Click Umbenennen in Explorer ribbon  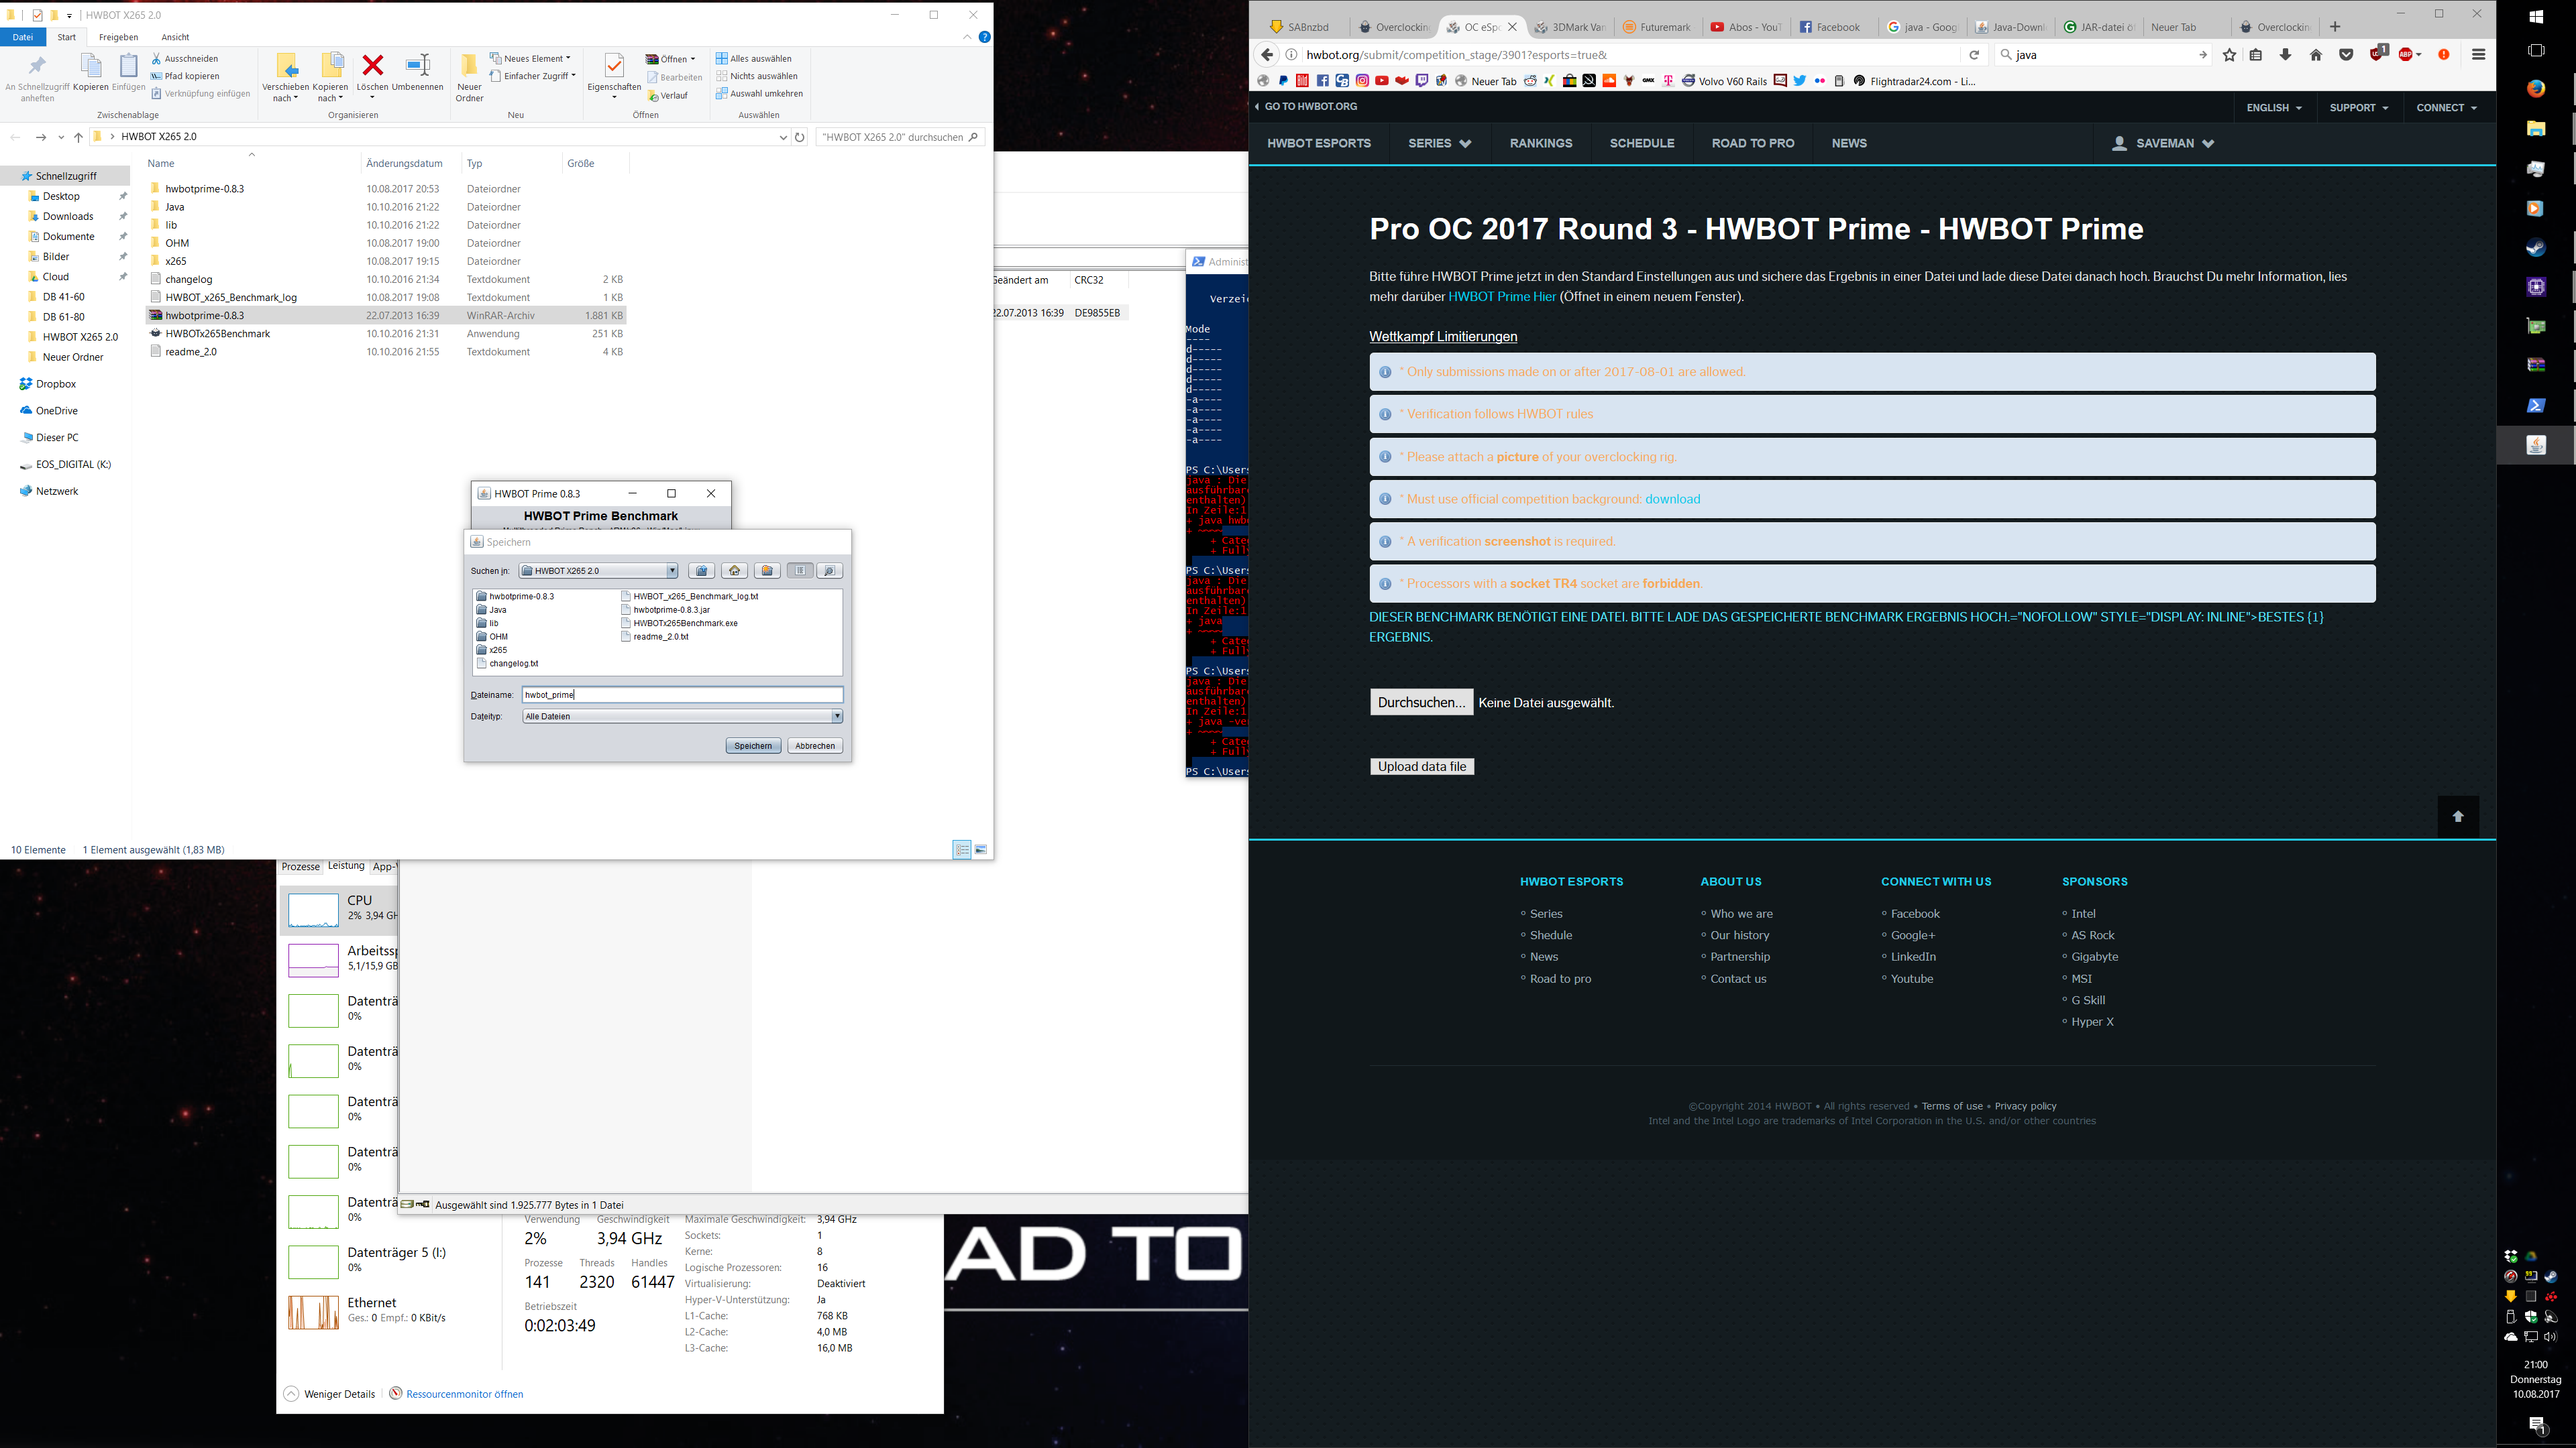click(x=417, y=74)
